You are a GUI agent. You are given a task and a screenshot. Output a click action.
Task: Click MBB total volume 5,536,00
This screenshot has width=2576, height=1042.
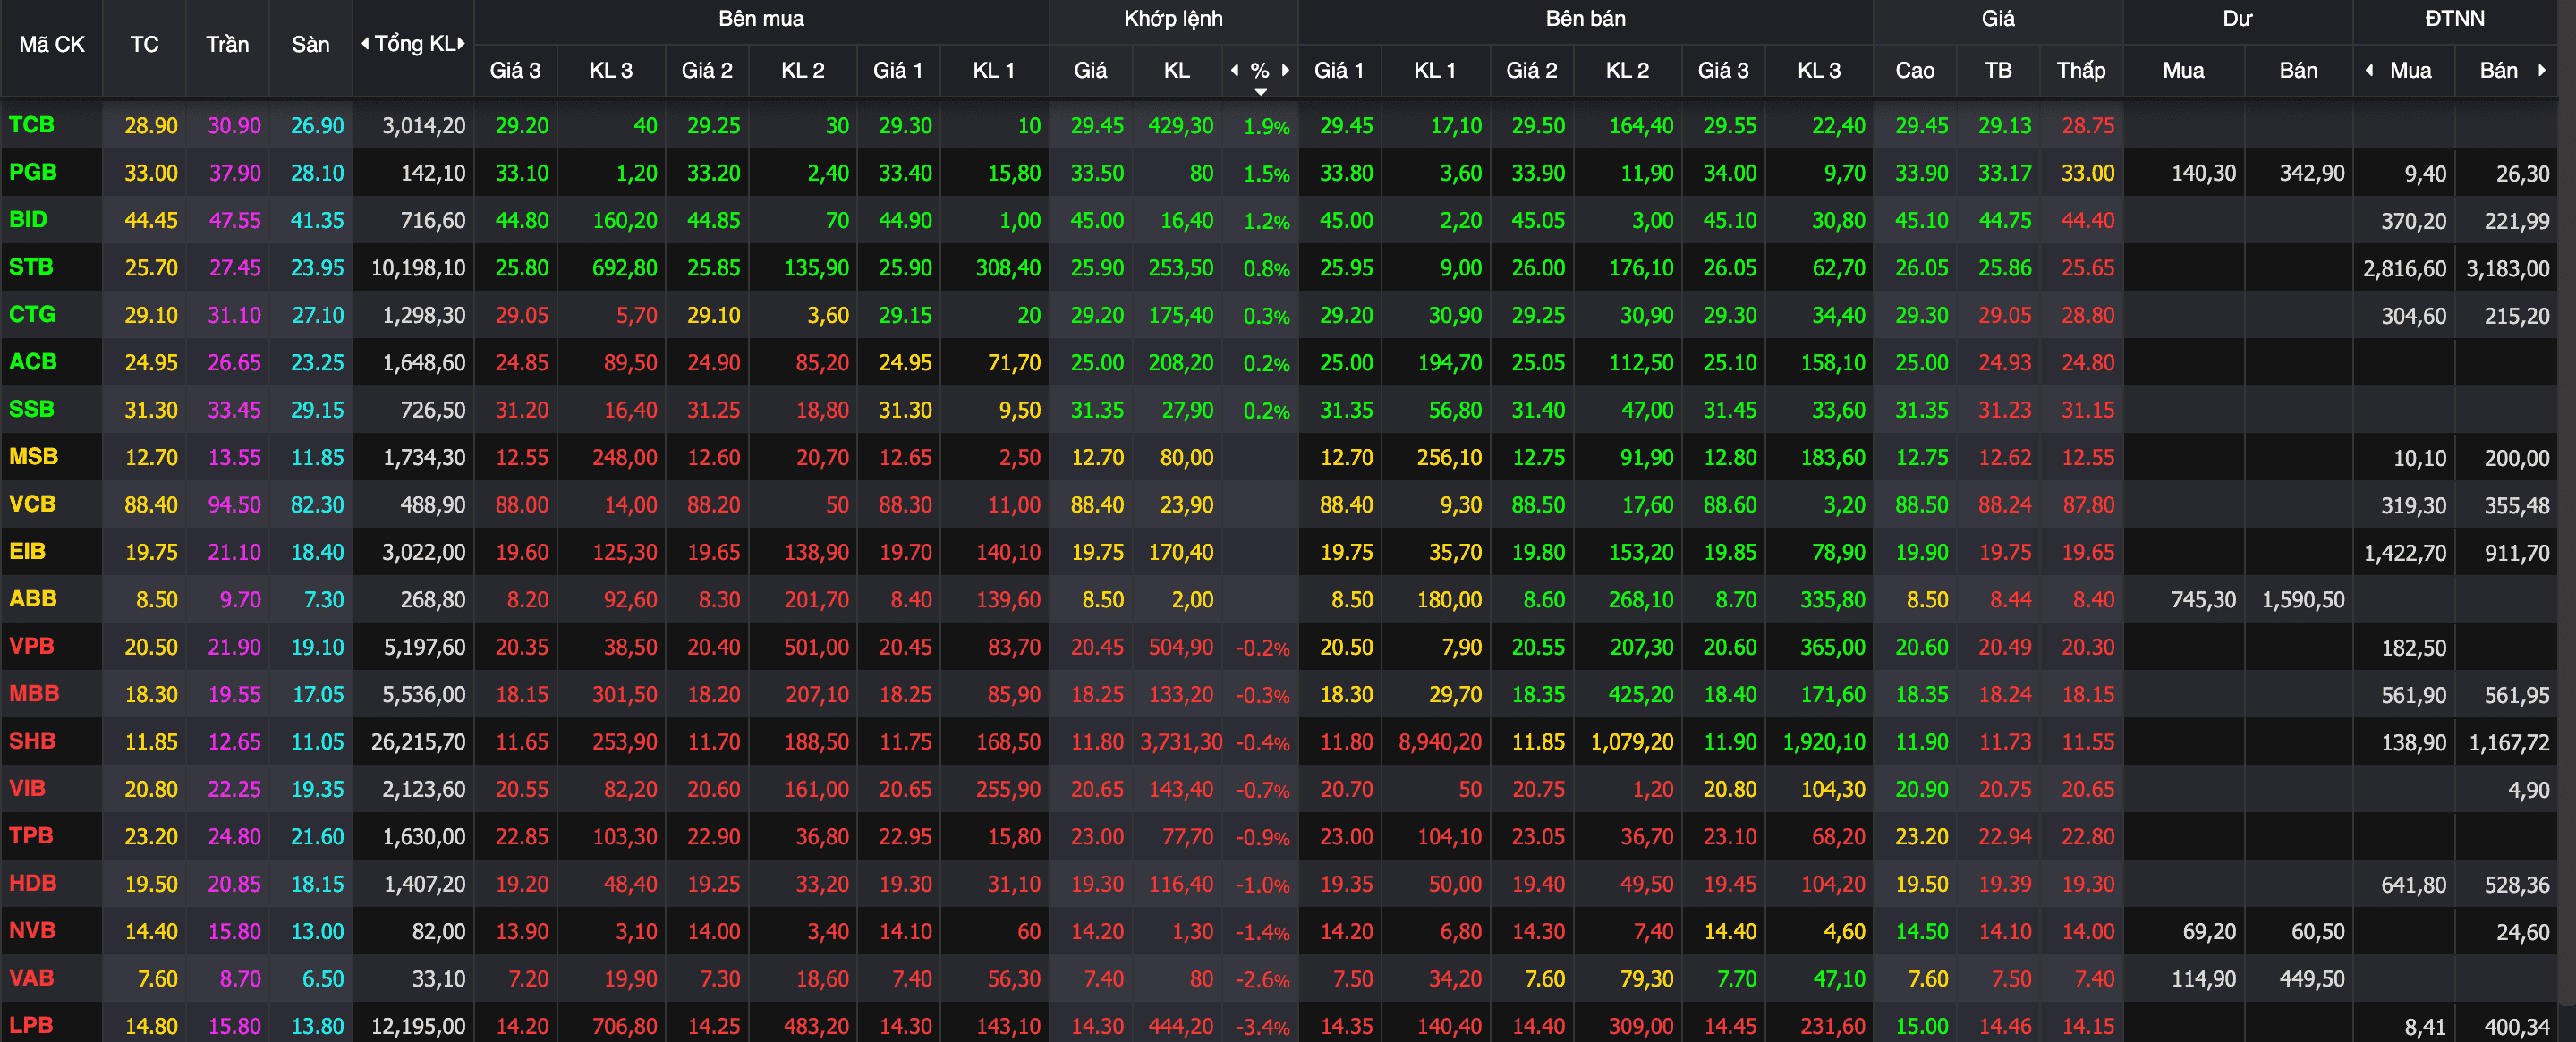click(424, 695)
